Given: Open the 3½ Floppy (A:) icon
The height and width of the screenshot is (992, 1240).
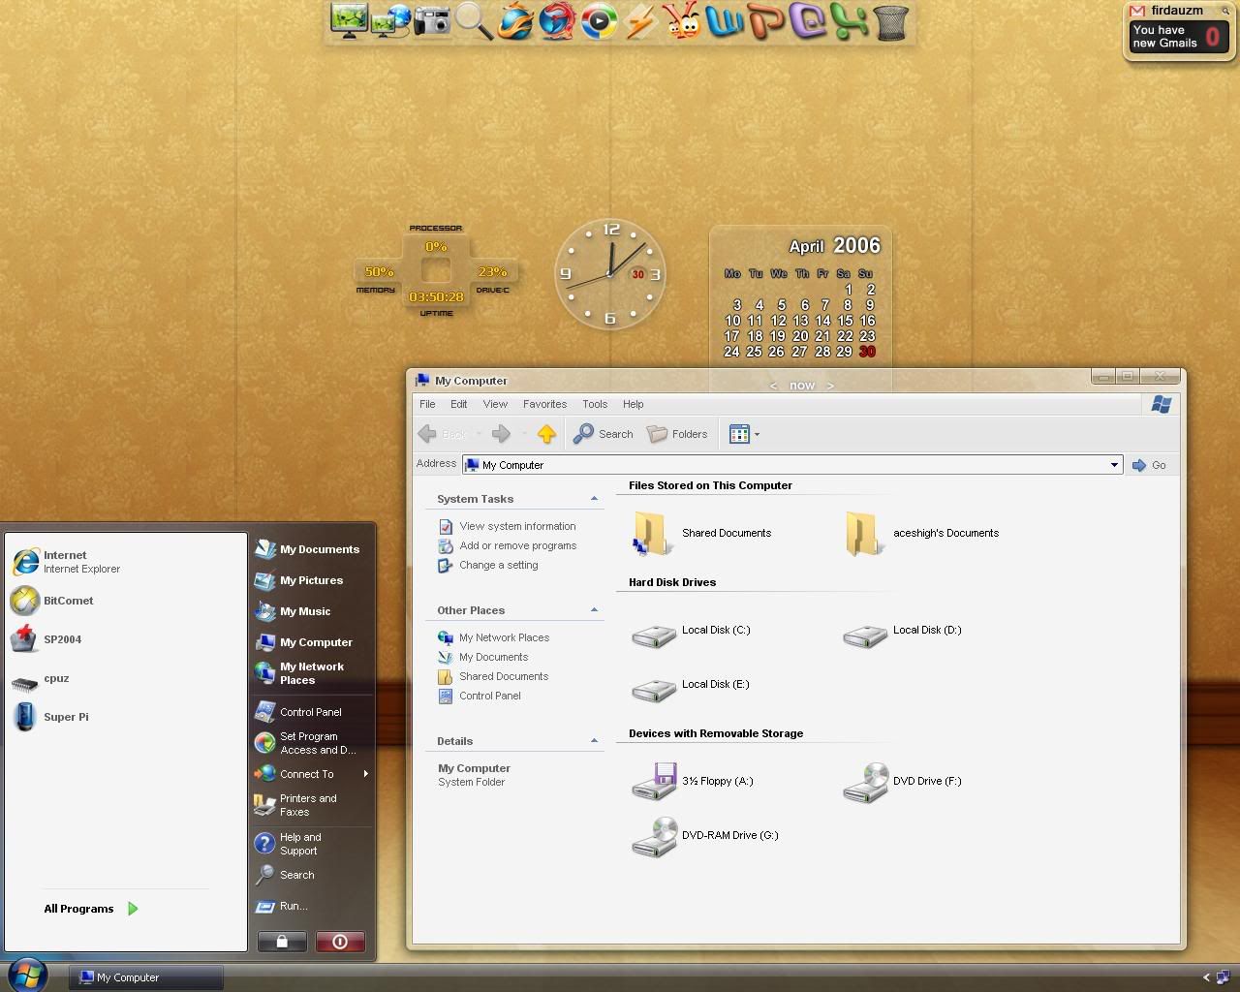Looking at the screenshot, I should (654, 783).
